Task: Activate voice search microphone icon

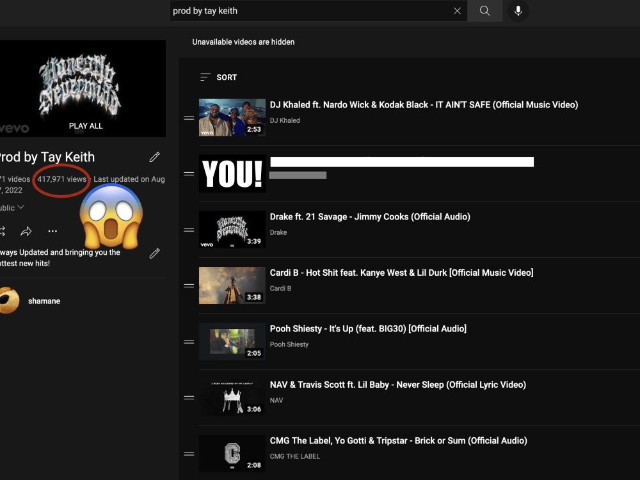Action: 518,11
